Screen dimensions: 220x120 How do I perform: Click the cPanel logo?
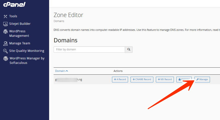14,5
